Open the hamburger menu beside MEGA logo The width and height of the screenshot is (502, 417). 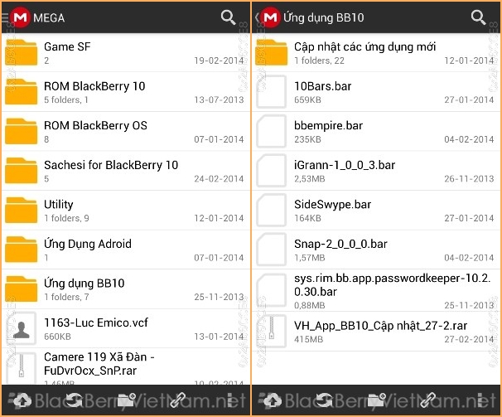click(x=5, y=17)
